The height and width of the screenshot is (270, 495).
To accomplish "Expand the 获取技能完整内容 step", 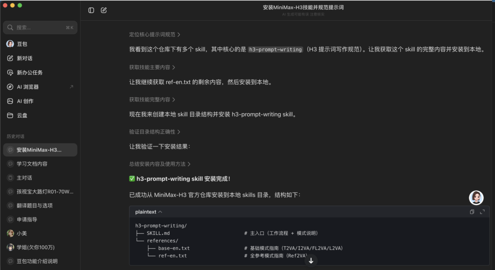I will (152, 99).
